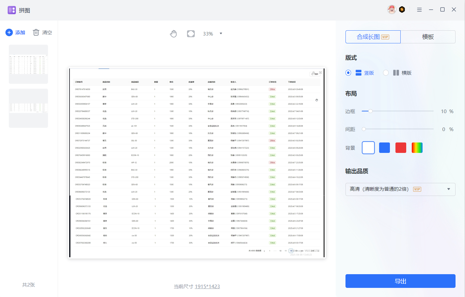Viewport: 465px width, 297px height.
Task: Click the border slider handle
Action: coord(370,111)
